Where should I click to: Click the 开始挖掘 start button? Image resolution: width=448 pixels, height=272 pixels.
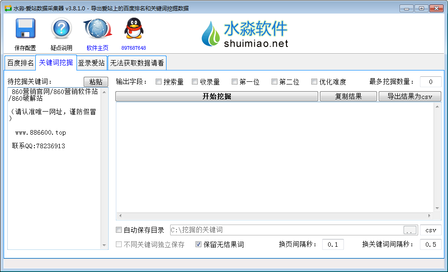coord(217,96)
